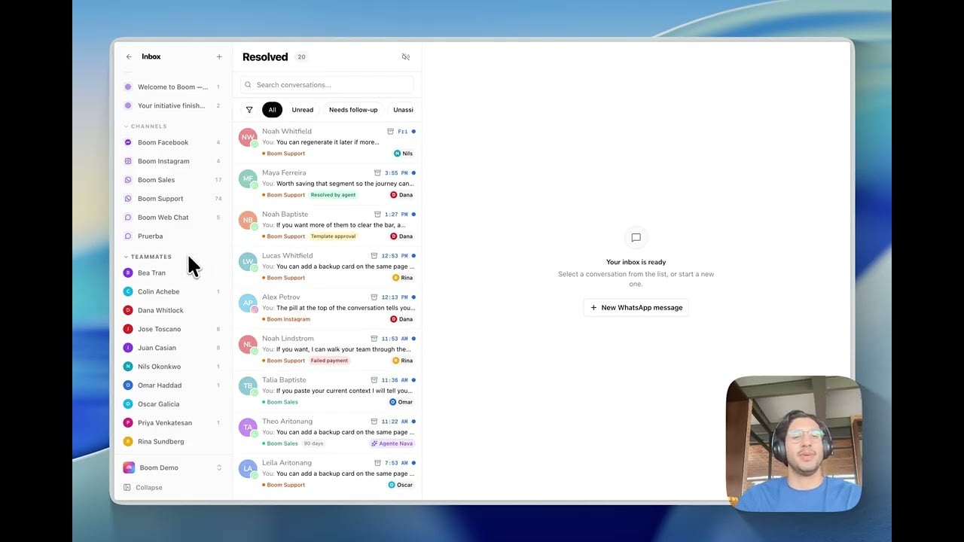The height and width of the screenshot is (542, 964).
Task: Toggle the mute notifications icon beside Resolved
Action: 406,56
